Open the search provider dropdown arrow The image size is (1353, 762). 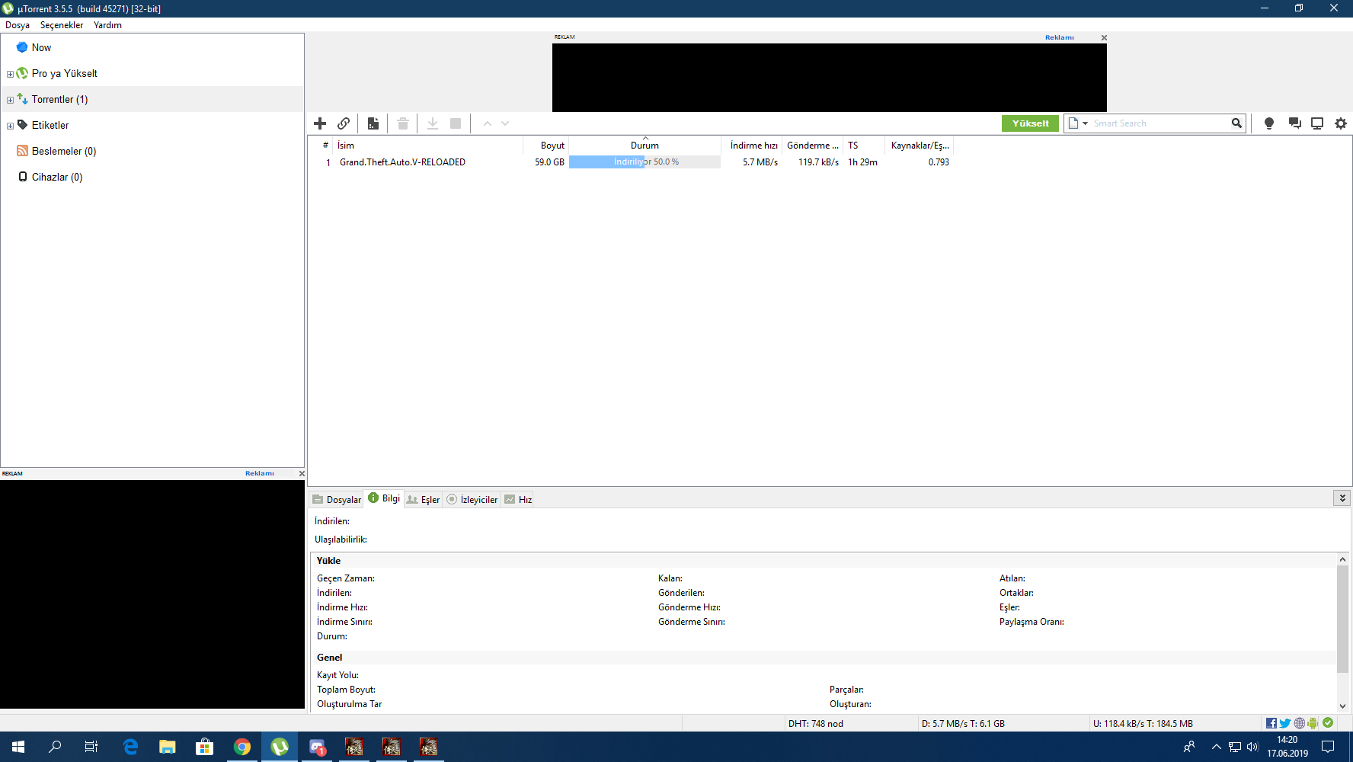click(1085, 123)
